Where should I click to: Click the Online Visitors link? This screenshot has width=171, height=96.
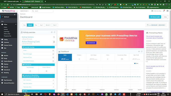[x=28, y=37]
